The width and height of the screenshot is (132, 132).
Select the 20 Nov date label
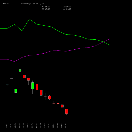(23, 125)
